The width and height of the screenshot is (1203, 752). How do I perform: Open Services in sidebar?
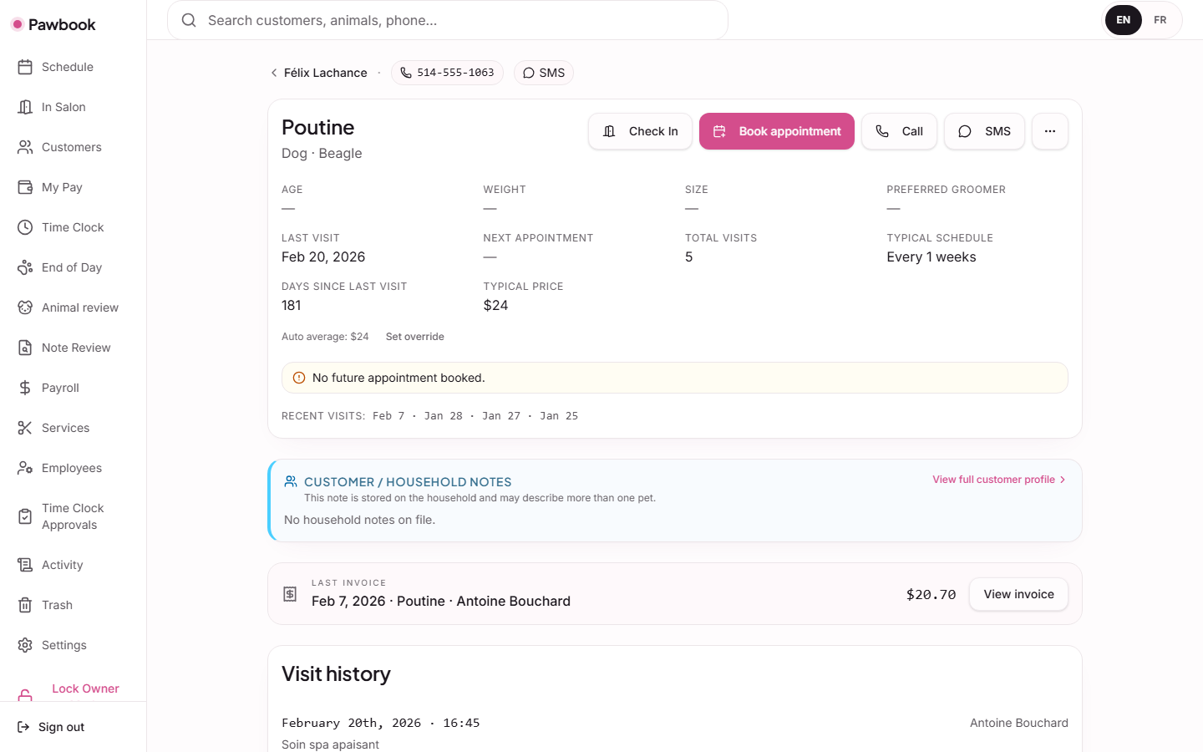click(x=73, y=428)
